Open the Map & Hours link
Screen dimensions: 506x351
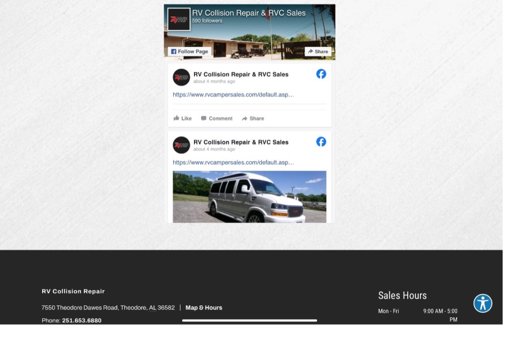pos(204,308)
